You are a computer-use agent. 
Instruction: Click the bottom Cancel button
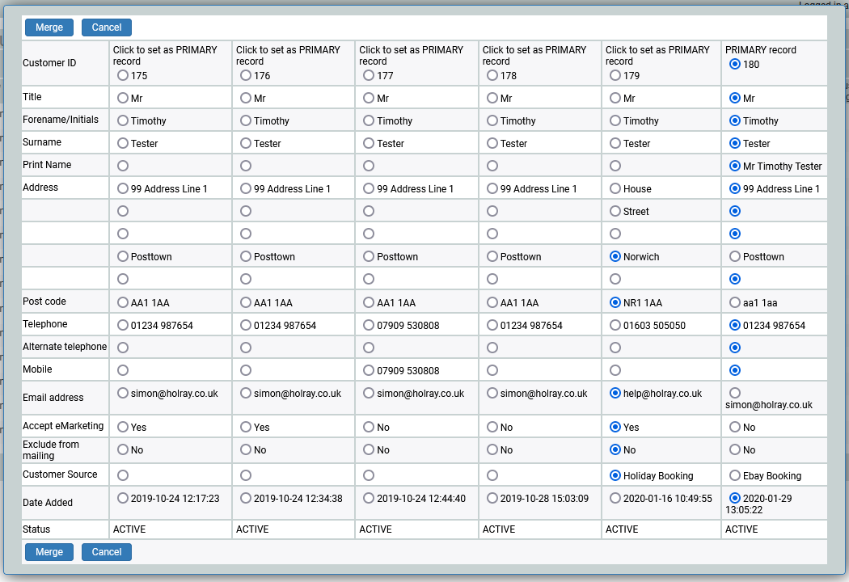point(106,552)
